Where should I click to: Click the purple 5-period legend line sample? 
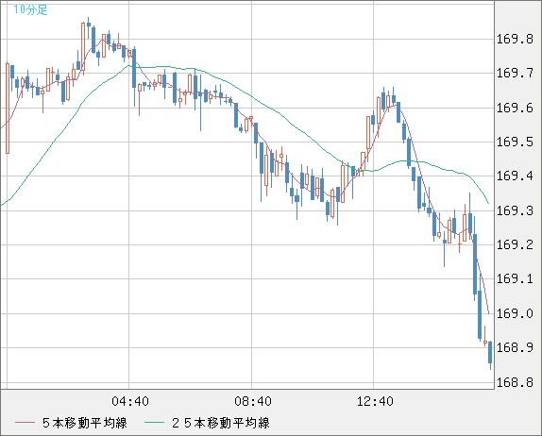[x=25, y=423]
